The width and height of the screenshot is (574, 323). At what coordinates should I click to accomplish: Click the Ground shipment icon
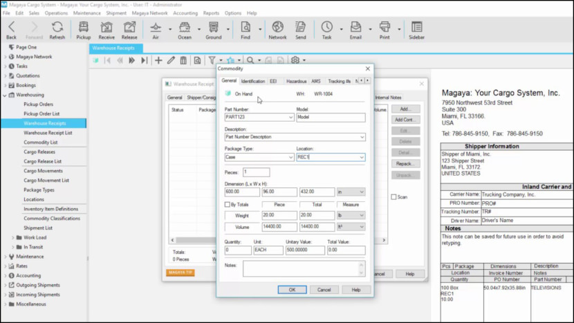tap(214, 27)
